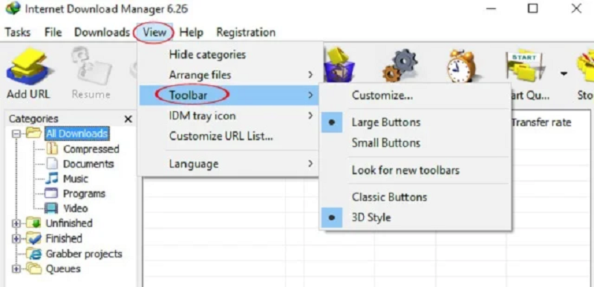Click the Queues folder icon

(33, 269)
